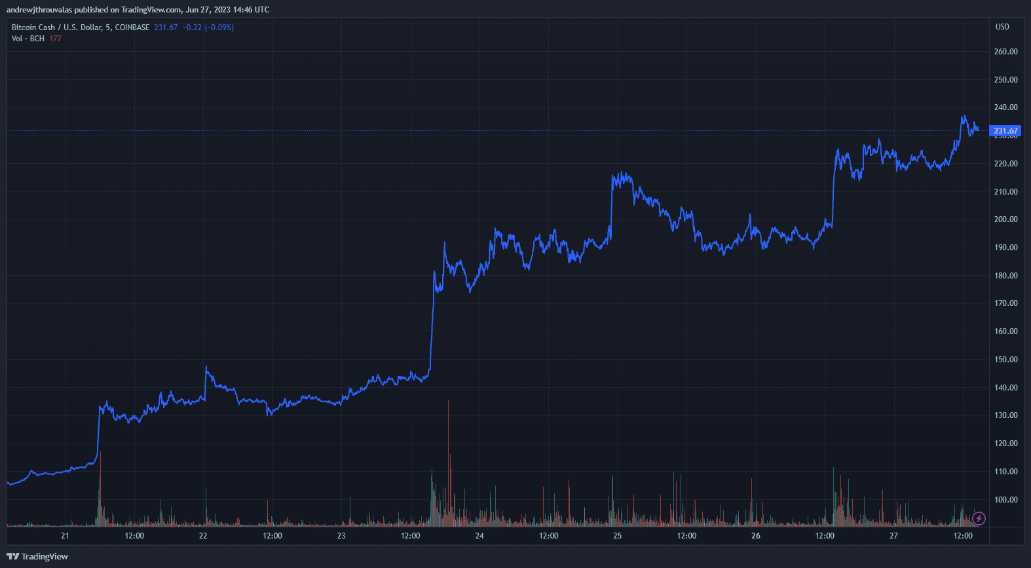1031x568 pixels.
Task: Click the TradingView wordmark text at bottom left
Action: [x=45, y=557]
